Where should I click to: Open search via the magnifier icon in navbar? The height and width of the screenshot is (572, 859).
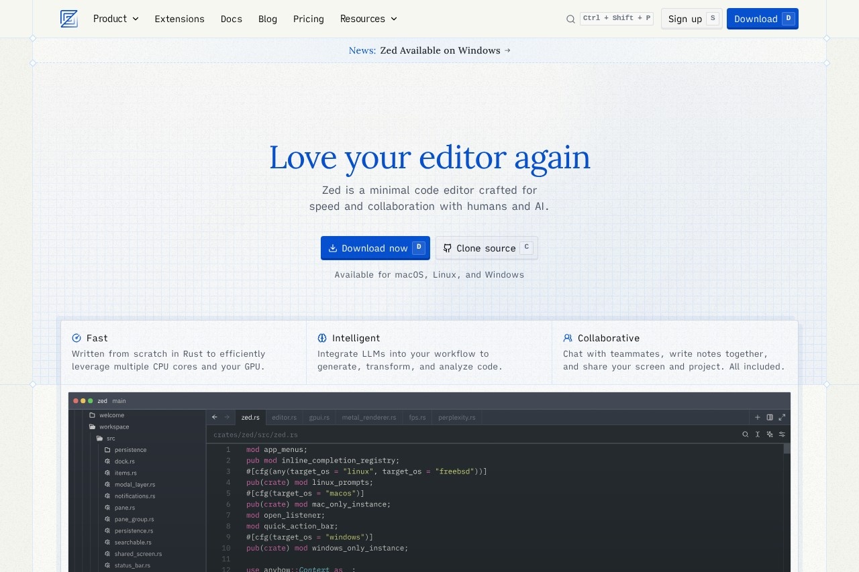pos(570,19)
